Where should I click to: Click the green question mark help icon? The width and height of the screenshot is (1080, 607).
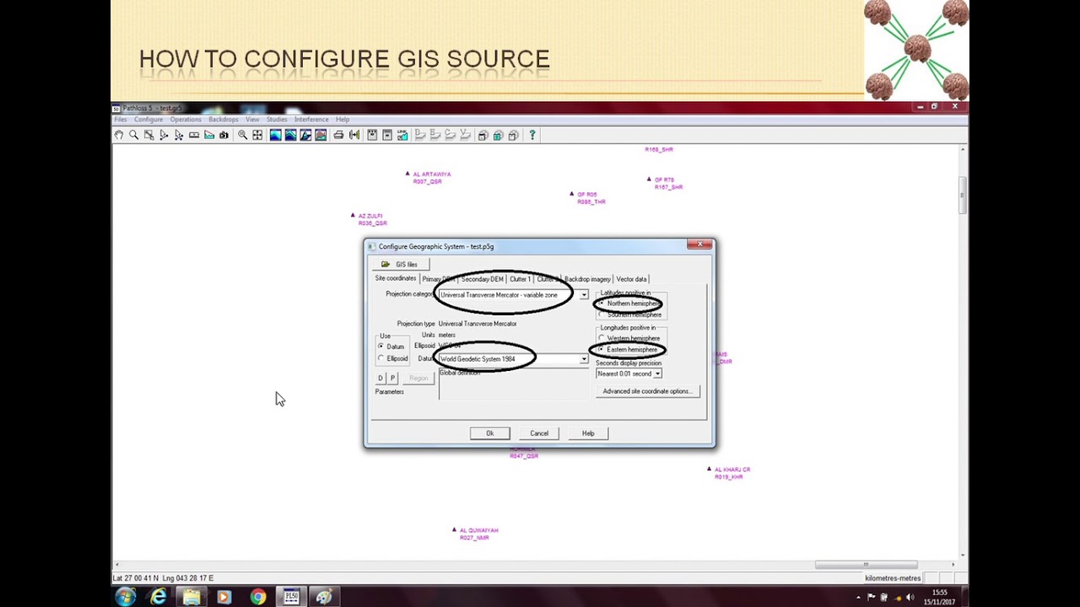coord(532,135)
